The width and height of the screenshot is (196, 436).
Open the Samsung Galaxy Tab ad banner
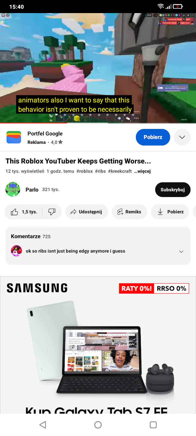click(98, 345)
